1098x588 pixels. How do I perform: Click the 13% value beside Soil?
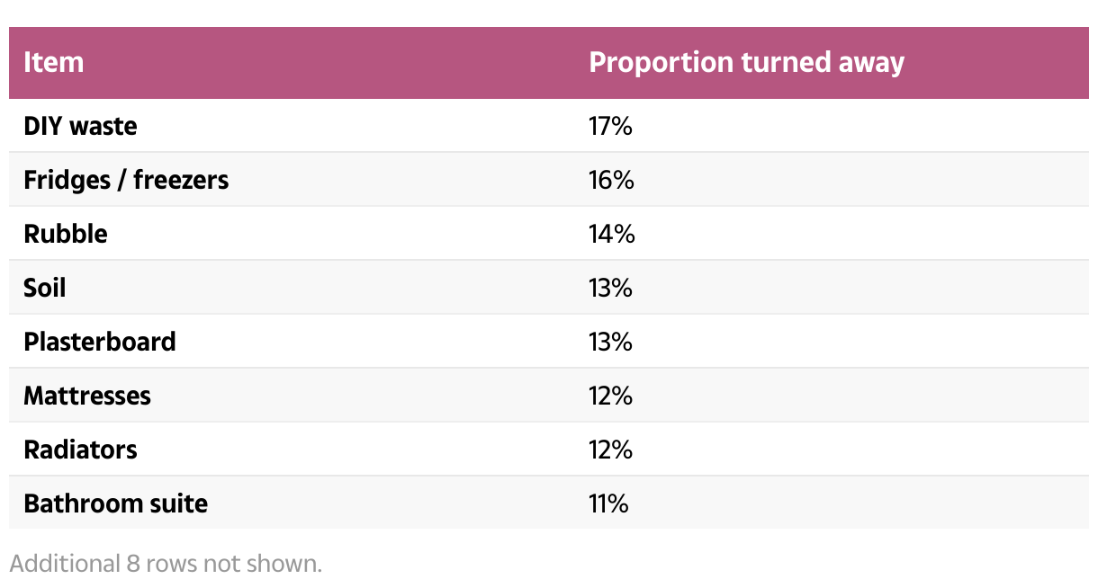pos(610,288)
